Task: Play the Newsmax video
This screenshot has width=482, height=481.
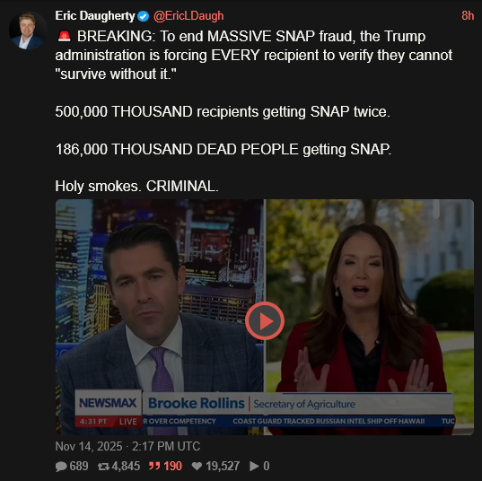Action: (265, 321)
